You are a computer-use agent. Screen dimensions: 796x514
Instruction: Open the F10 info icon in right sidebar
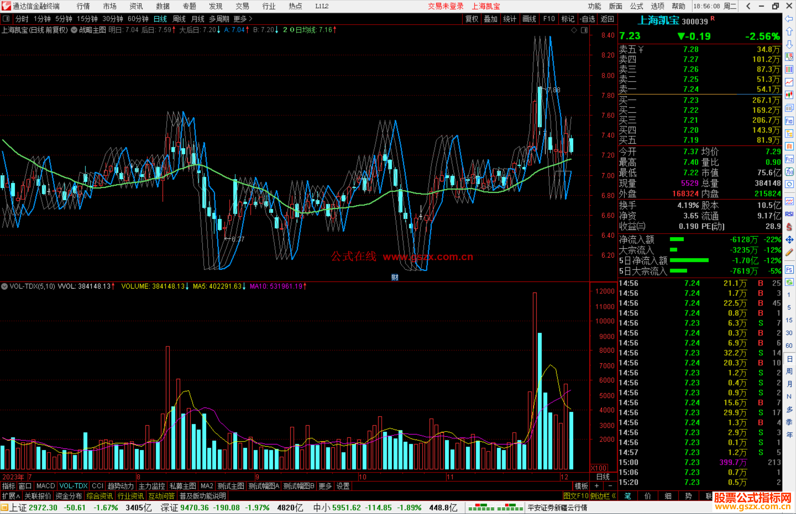pyautogui.click(x=789, y=121)
